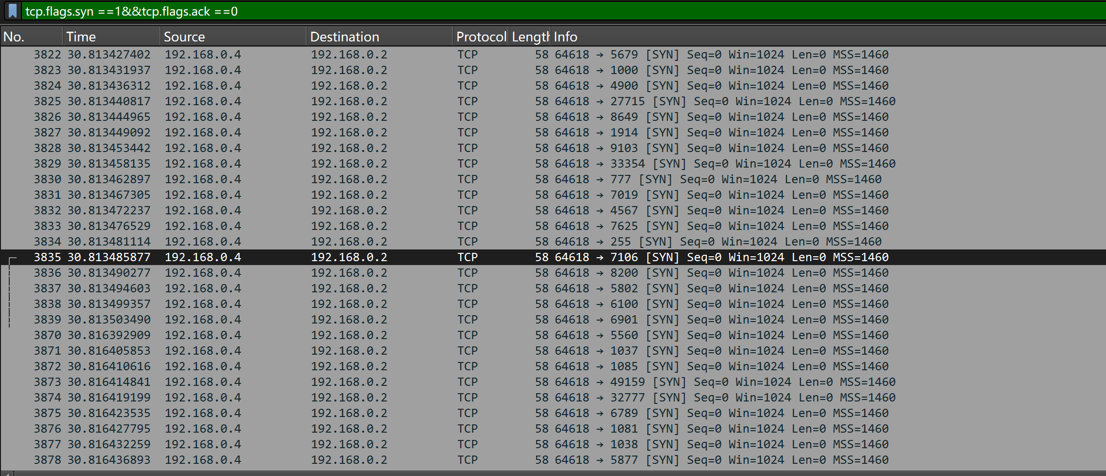Click the horizontal scrollbar left arrow
The width and height of the screenshot is (1106, 476).
[7, 473]
